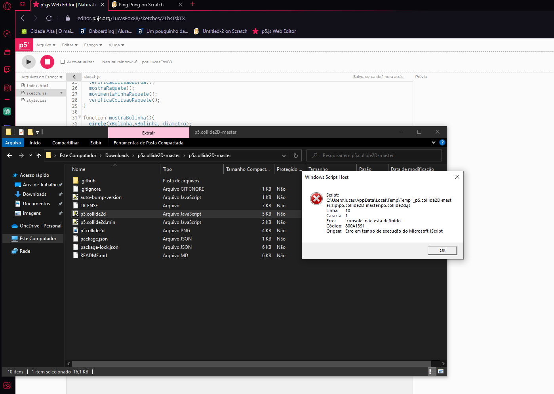Open p5.js Web Editor bookmark
Image resolution: width=554 pixels, height=394 pixels.
click(274, 31)
